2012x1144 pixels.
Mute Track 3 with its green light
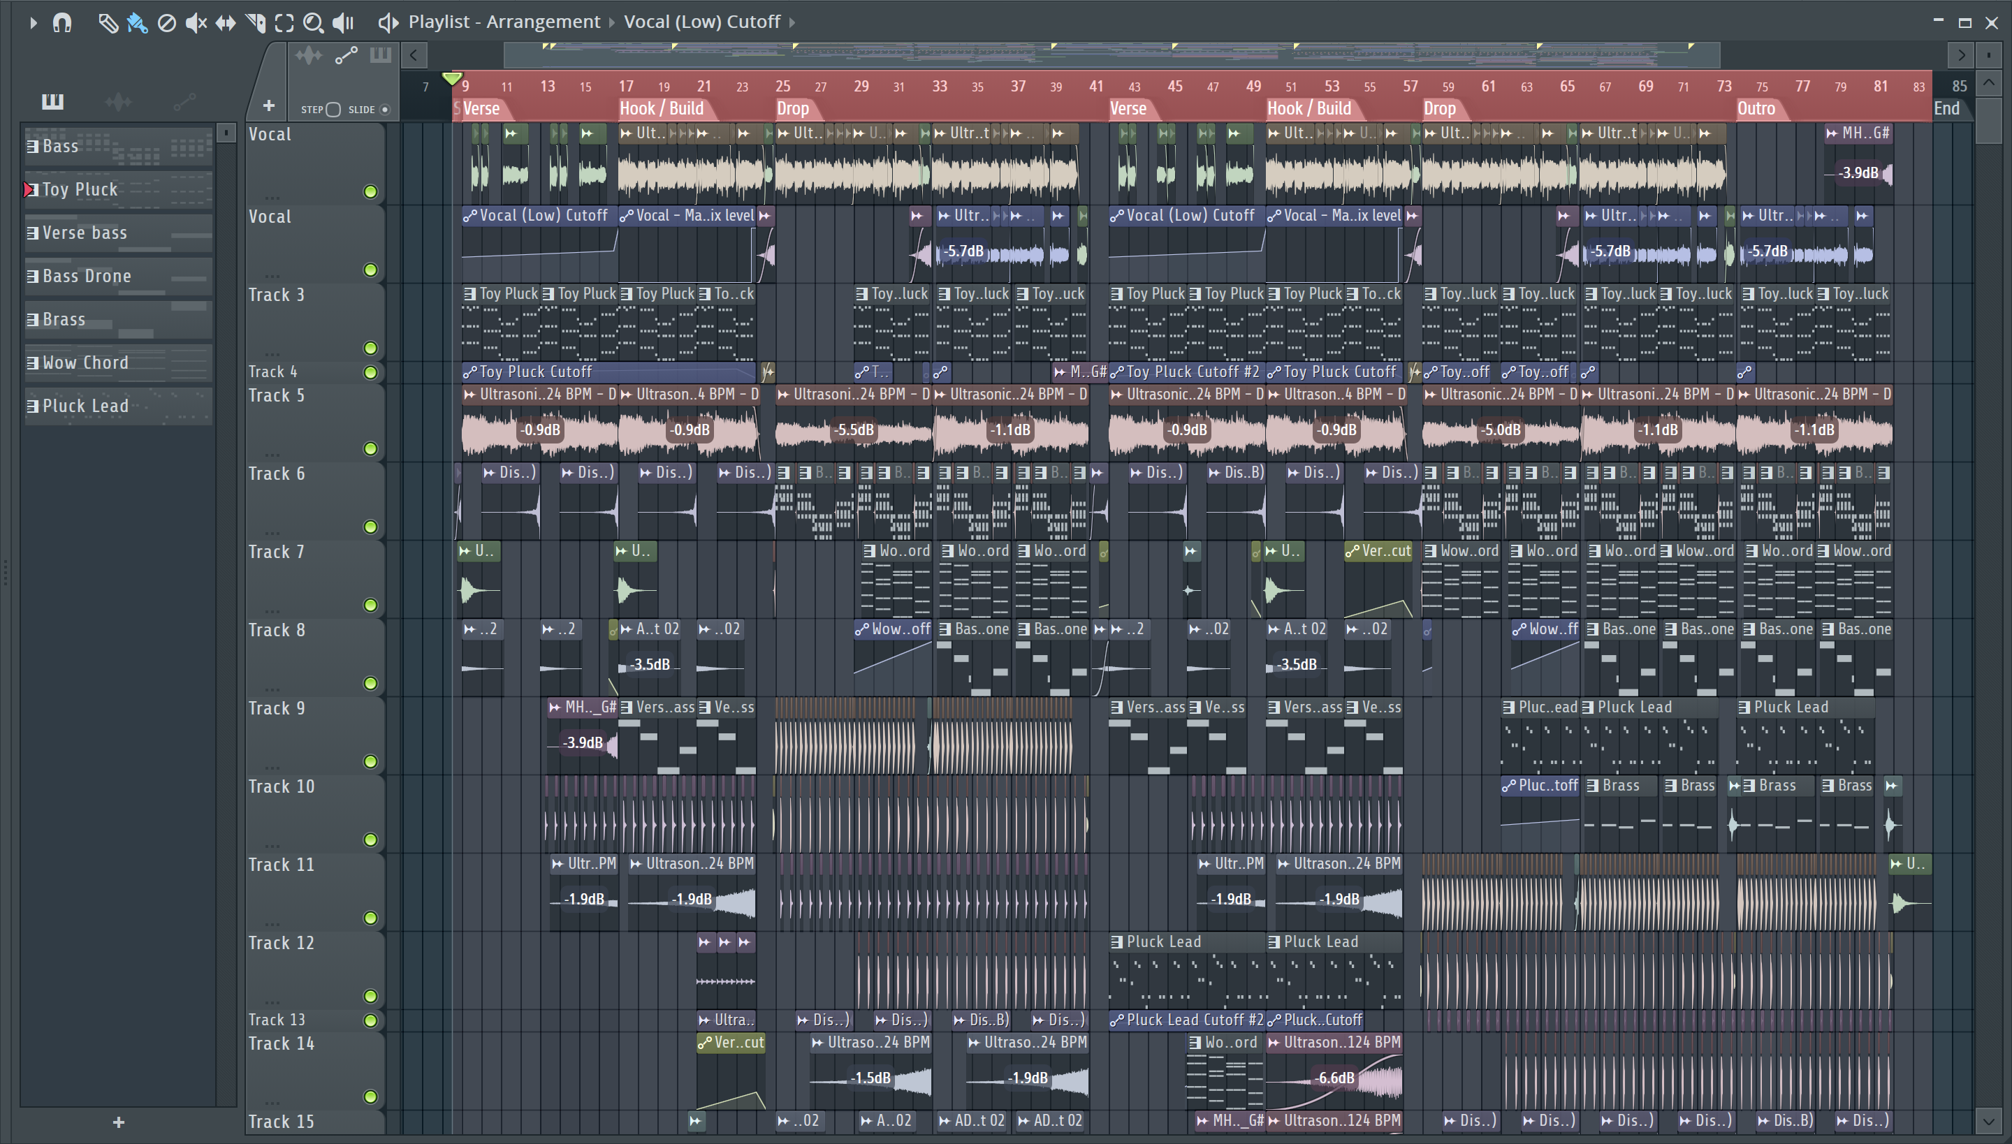point(370,348)
